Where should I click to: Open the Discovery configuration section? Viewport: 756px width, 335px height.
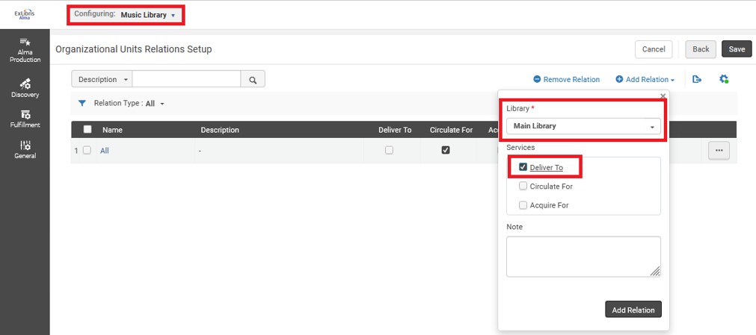[25, 87]
